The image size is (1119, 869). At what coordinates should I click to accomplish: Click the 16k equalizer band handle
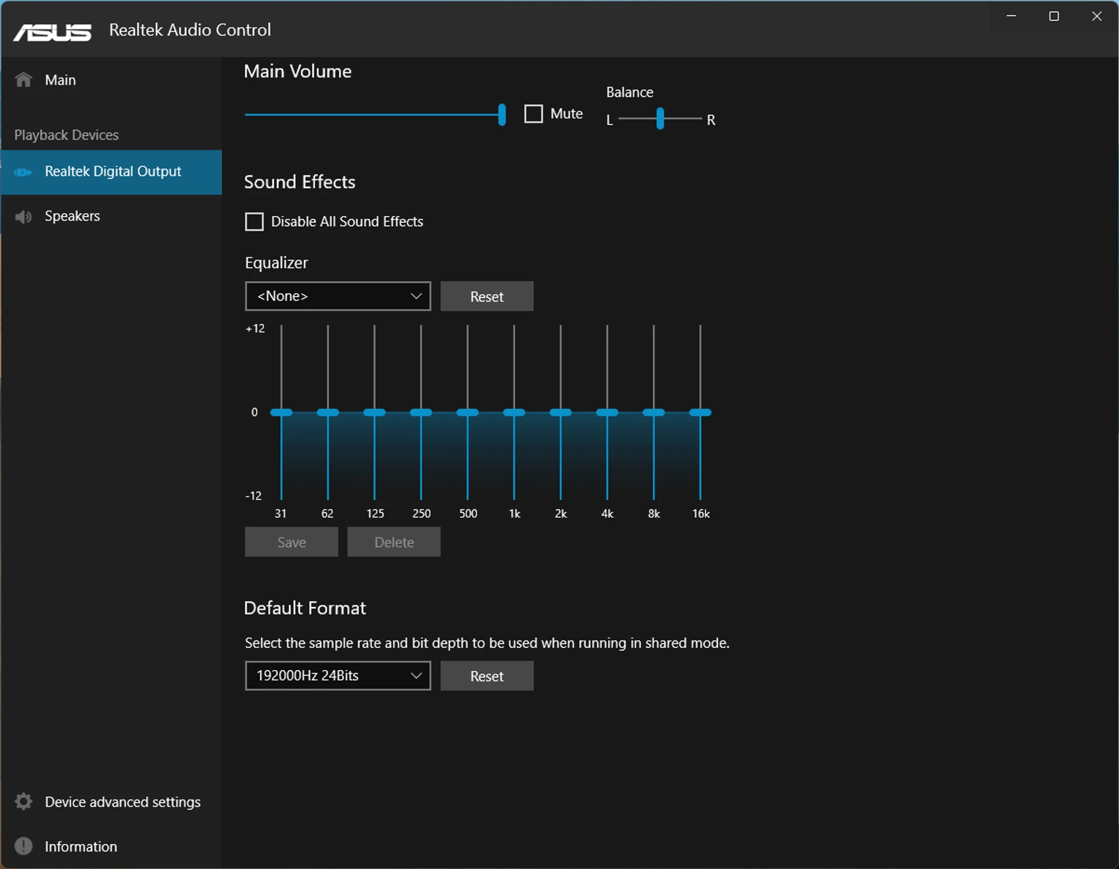click(x=701, y=412)
